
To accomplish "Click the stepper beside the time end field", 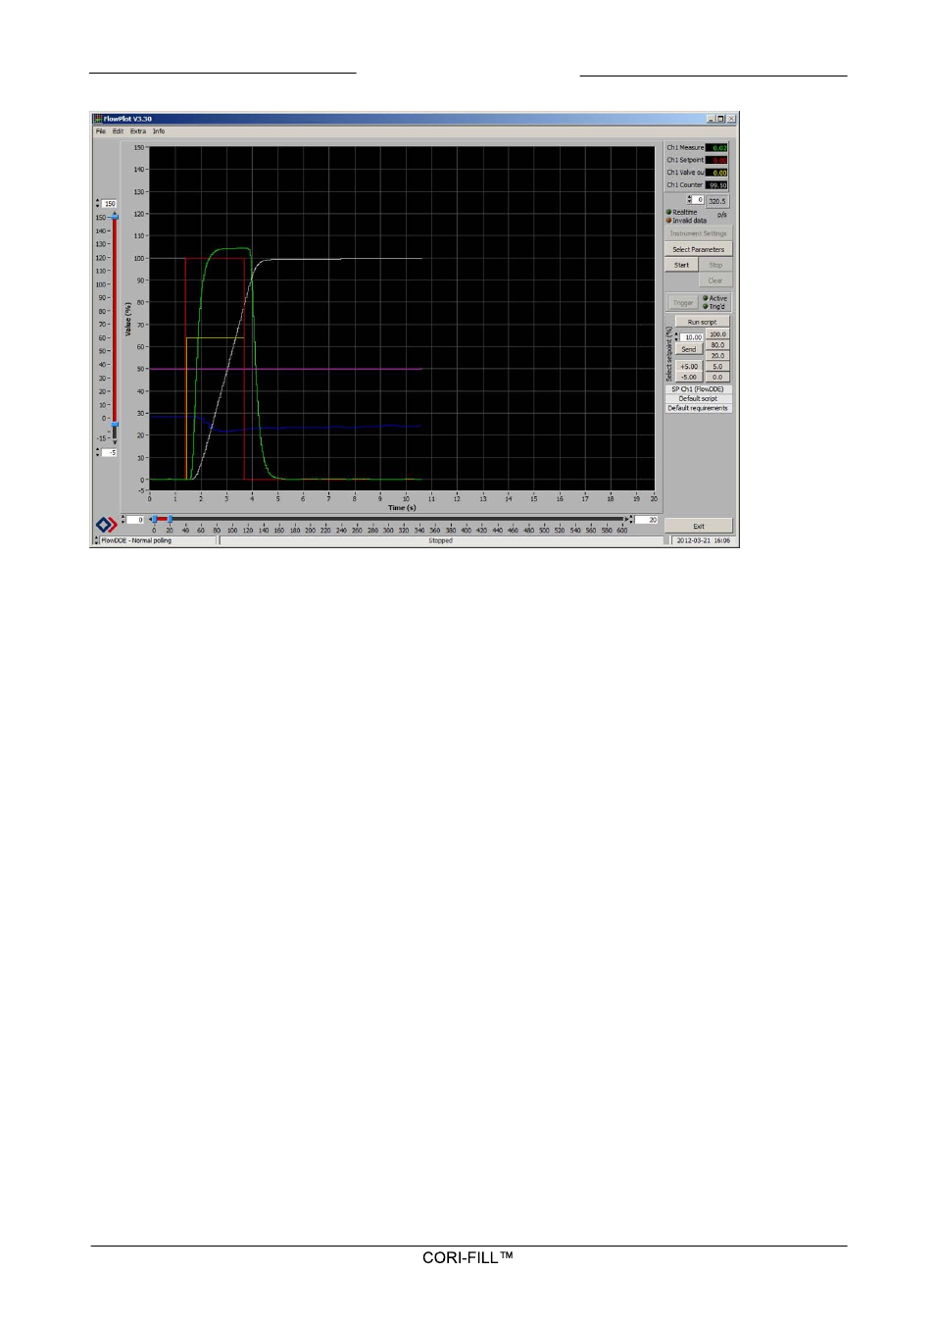I will point(632,520).
